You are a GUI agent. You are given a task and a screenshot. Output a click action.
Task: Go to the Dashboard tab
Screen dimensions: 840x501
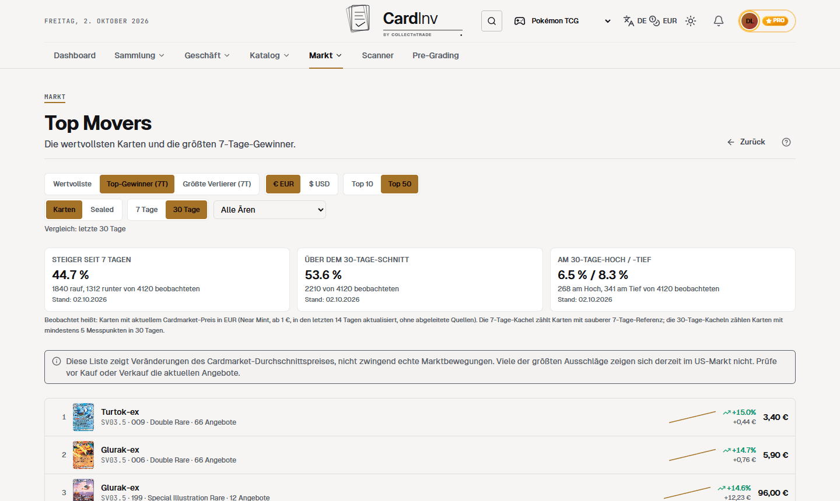(x=75, y=55)
